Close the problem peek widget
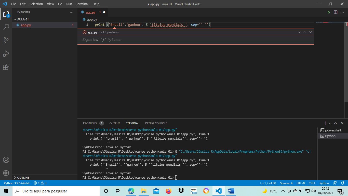 coord(311,32)
